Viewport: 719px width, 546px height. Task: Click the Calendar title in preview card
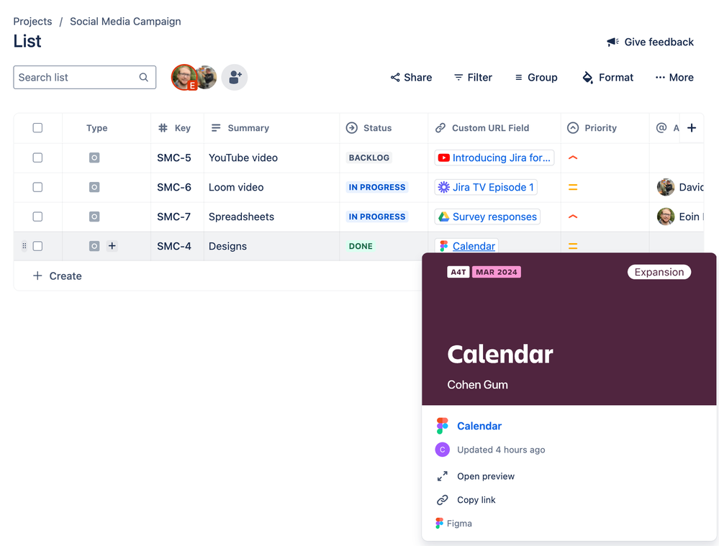(479, 426)
